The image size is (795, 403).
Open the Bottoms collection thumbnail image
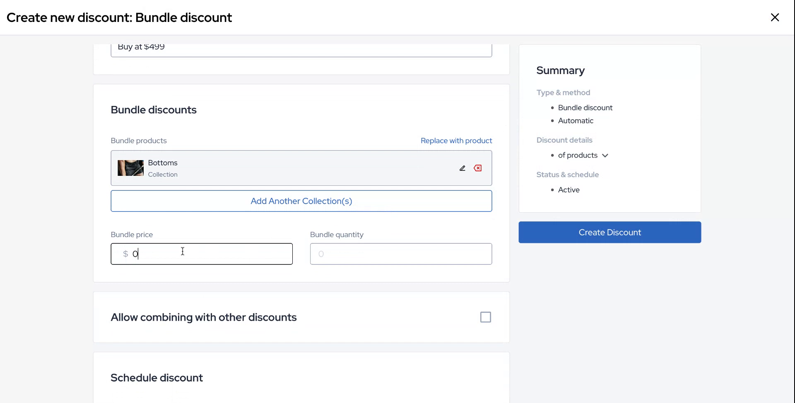pyautogui.click(x=130, y=168)
